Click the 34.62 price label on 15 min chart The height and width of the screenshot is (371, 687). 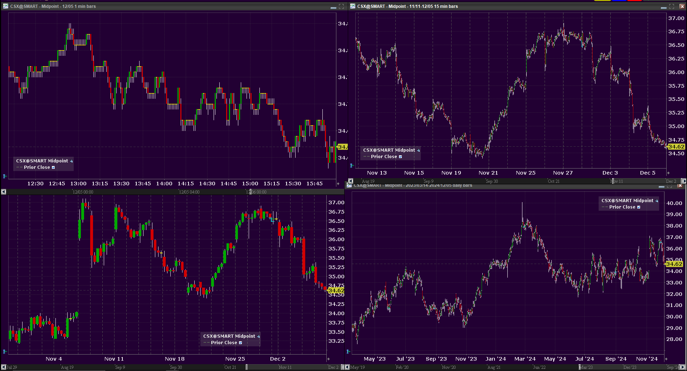tap(676, 147)
